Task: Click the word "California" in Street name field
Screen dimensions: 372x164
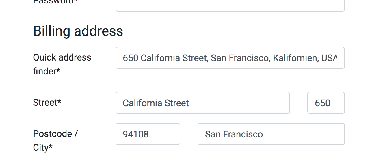Action: [x=142, y=103]
